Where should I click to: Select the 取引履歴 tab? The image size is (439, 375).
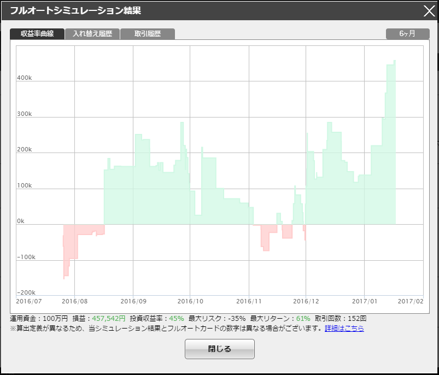click(x=148, y=34)
